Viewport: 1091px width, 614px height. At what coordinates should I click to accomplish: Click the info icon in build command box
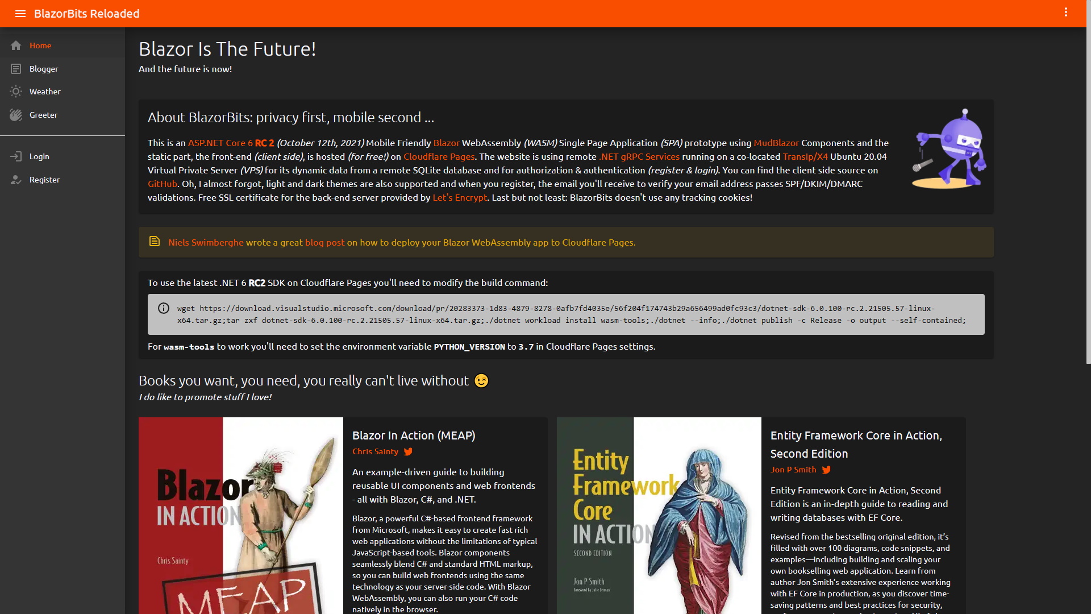[x=164, y=308]
